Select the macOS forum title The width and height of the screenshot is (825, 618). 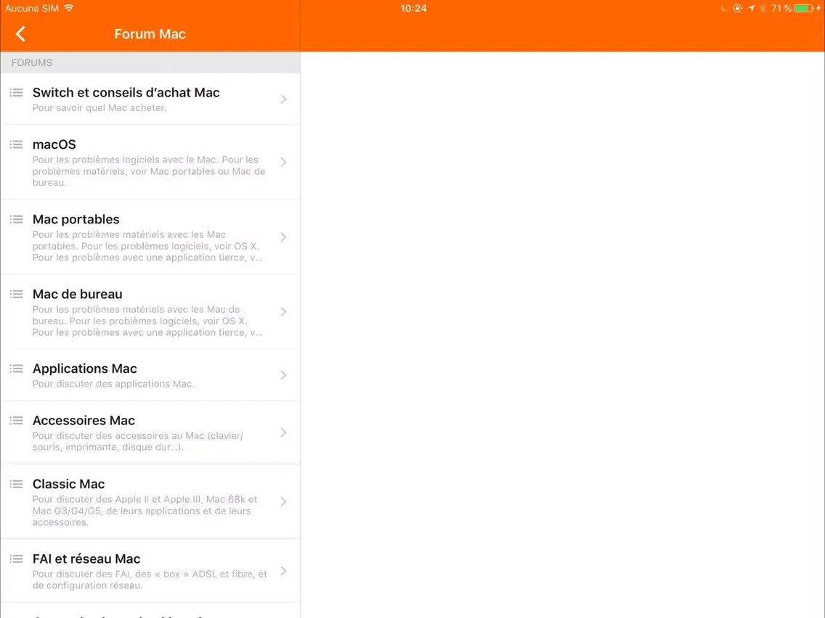[54, 144]
